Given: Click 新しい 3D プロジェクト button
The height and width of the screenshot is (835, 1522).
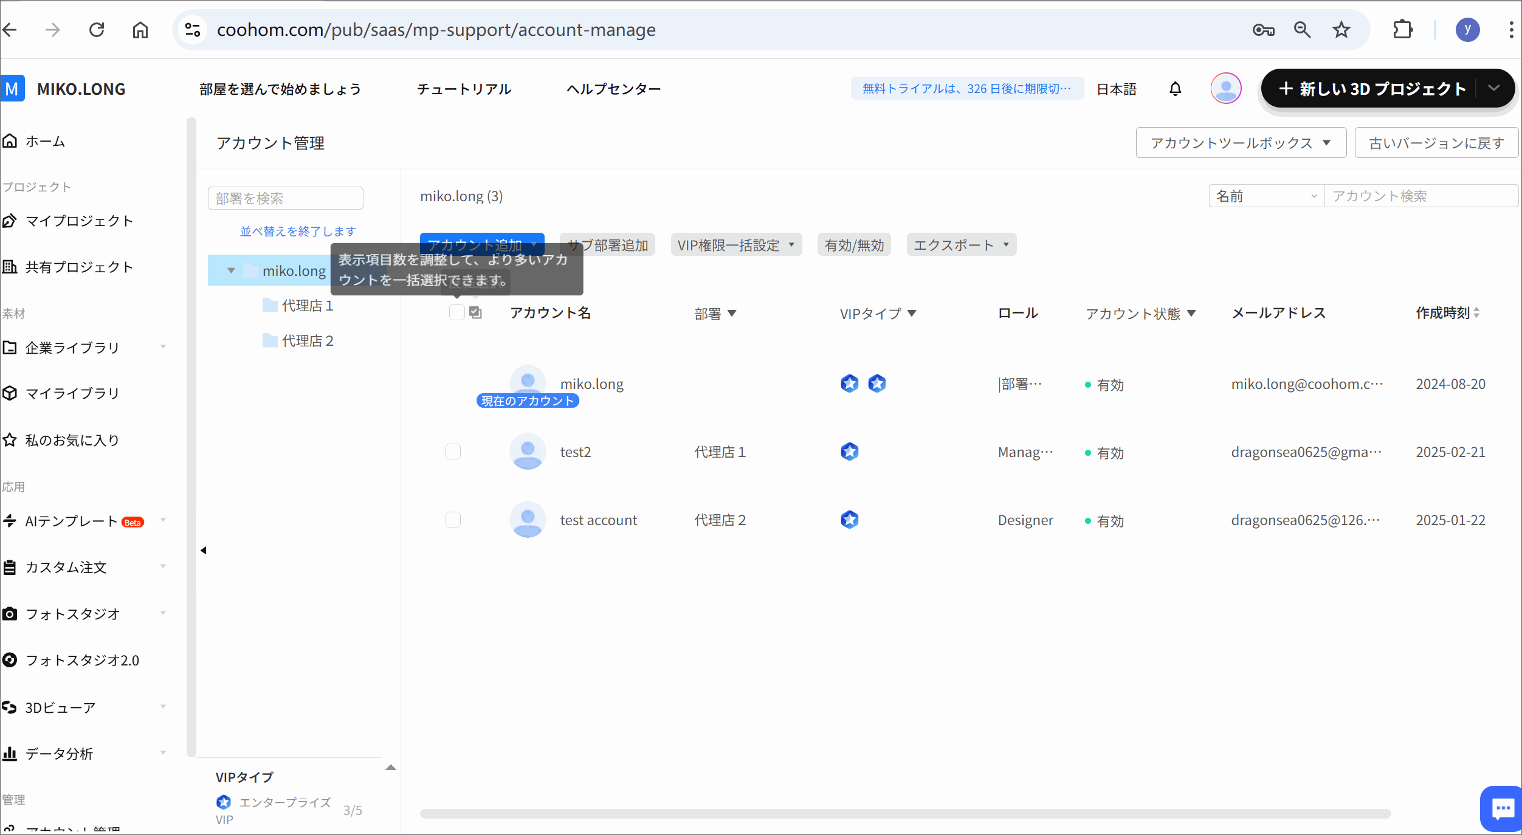Looking at the screenshot, I should (x=1372, y=89).
